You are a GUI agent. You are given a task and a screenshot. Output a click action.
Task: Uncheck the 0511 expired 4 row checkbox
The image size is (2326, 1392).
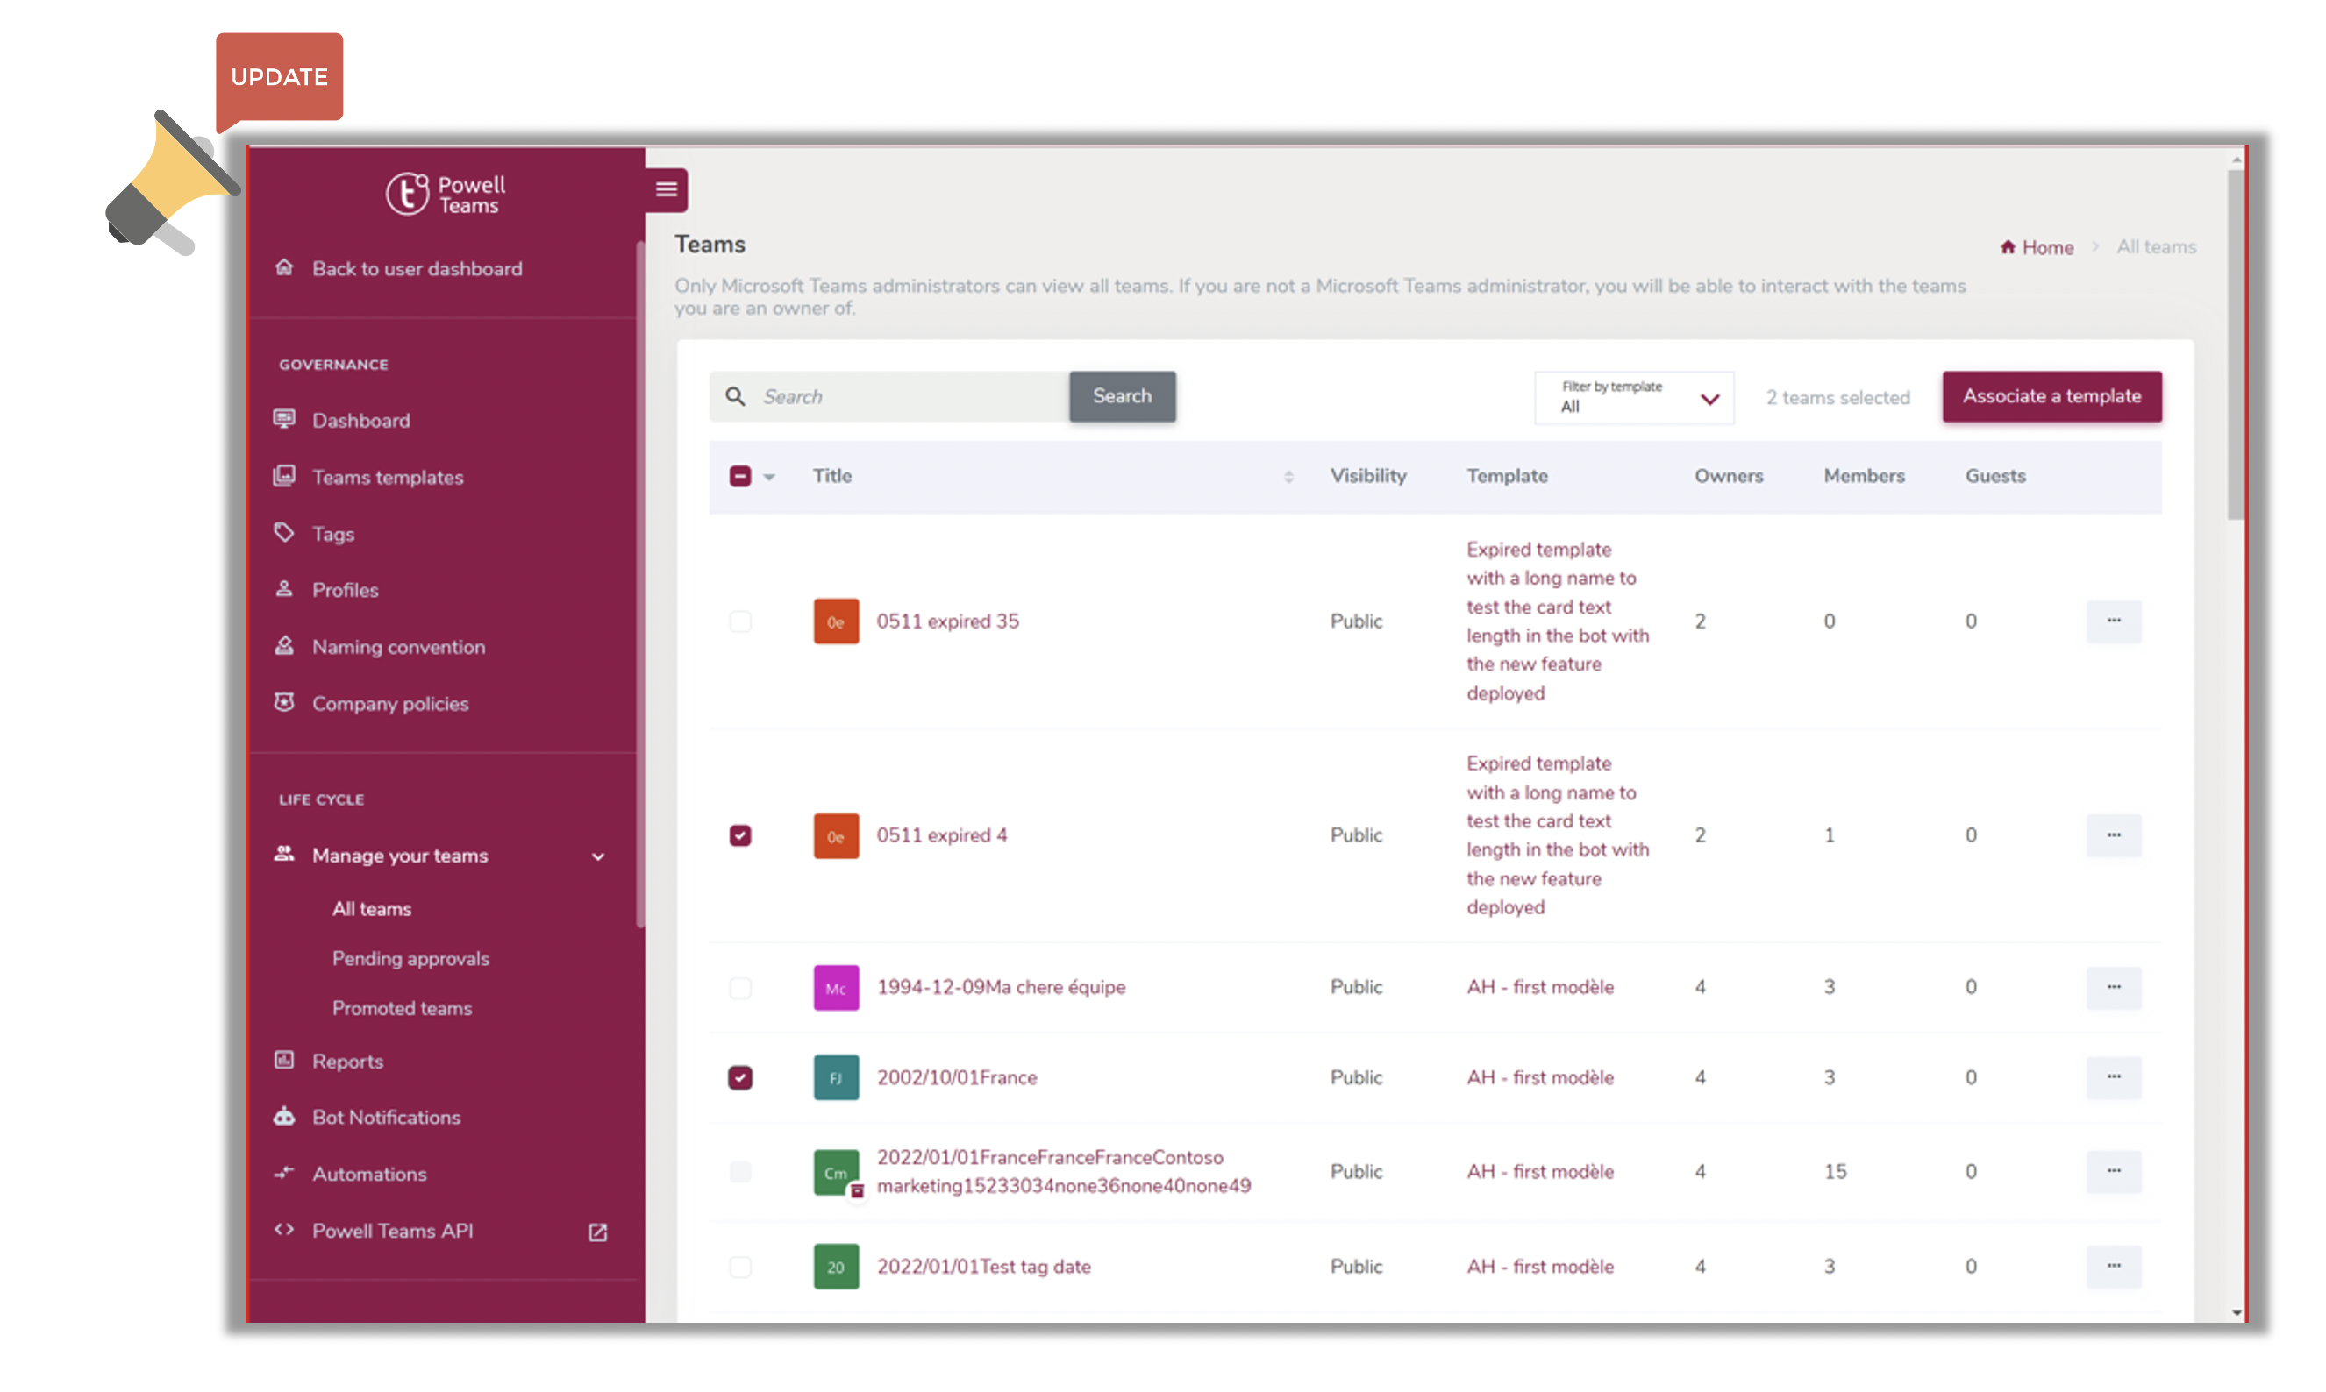point(739,835)
